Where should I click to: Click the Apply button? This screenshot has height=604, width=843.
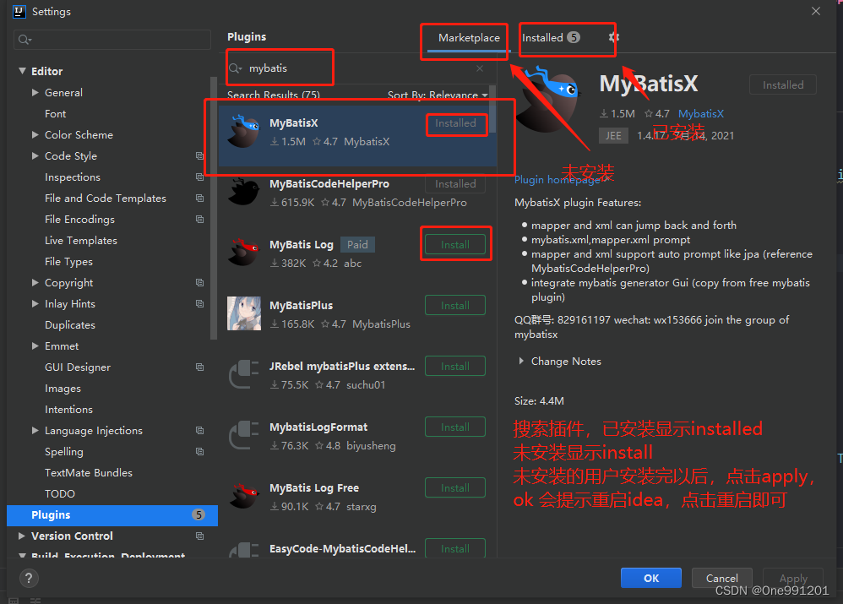point(793,578)
